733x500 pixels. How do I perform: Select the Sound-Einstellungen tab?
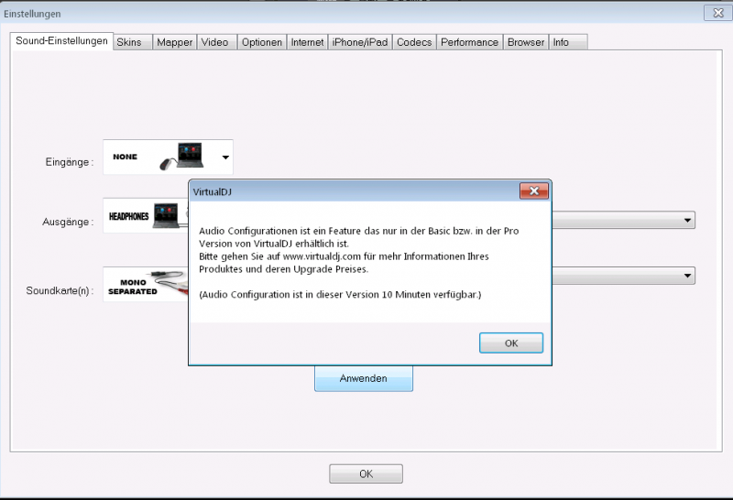pyautogui.click(x=61, y=41)
